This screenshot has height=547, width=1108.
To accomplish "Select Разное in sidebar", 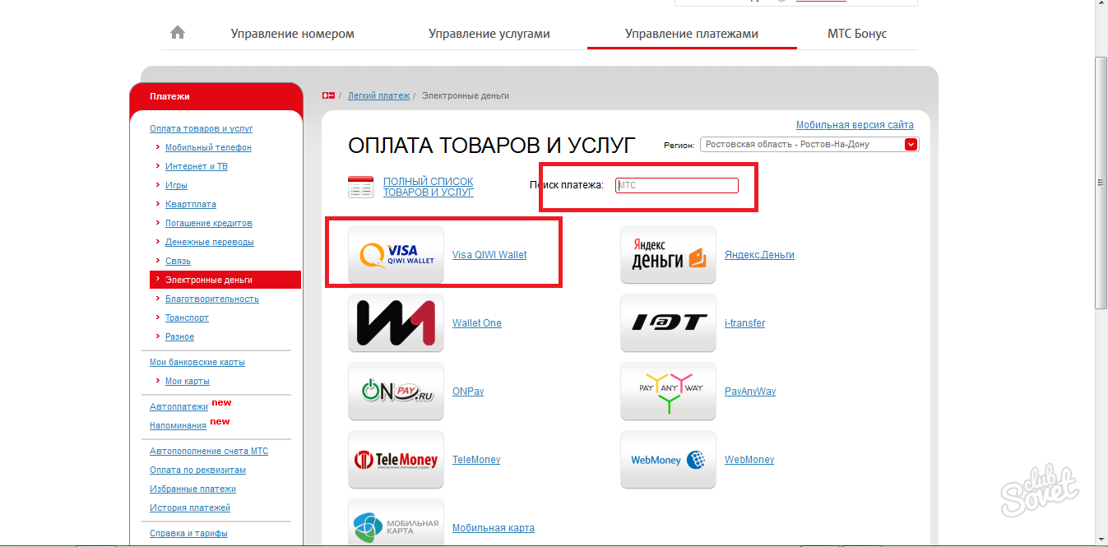I will [179, 336].
